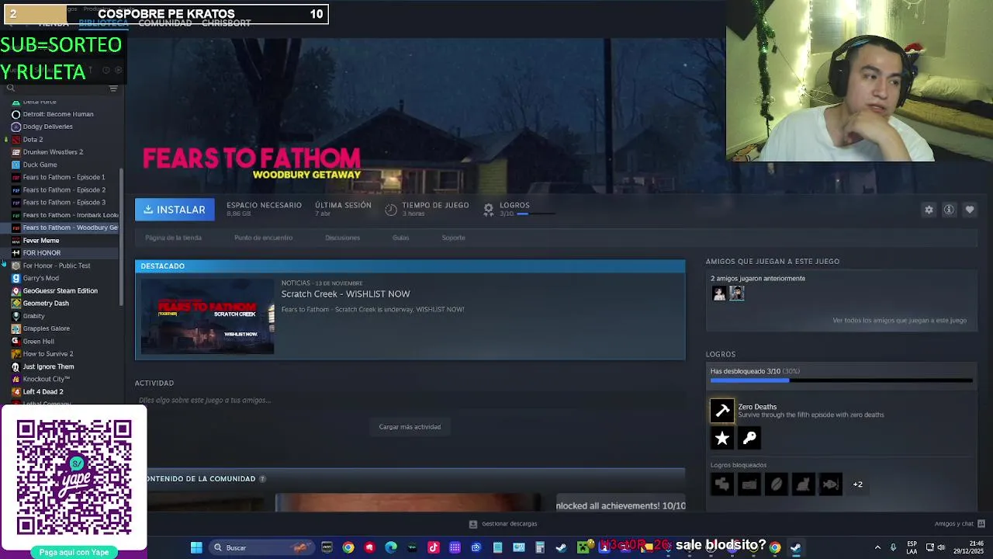Open the library filter options icon
Screen dimensions: 993x559
point(113,89)
